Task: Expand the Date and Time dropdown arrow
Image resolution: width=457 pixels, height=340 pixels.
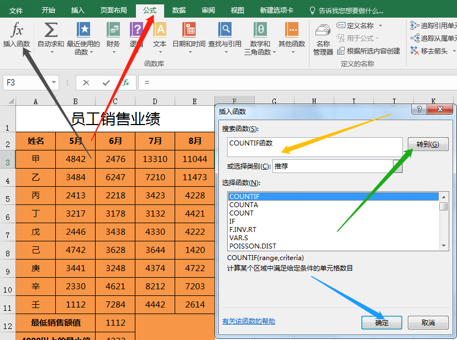Action: [x=190, y=52]
